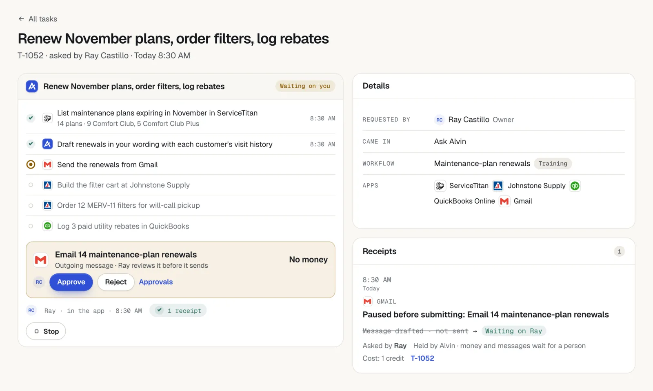653x391 pixels.
Task: Click the pending circle for Build the filter cart
Action: pos(31,185)
